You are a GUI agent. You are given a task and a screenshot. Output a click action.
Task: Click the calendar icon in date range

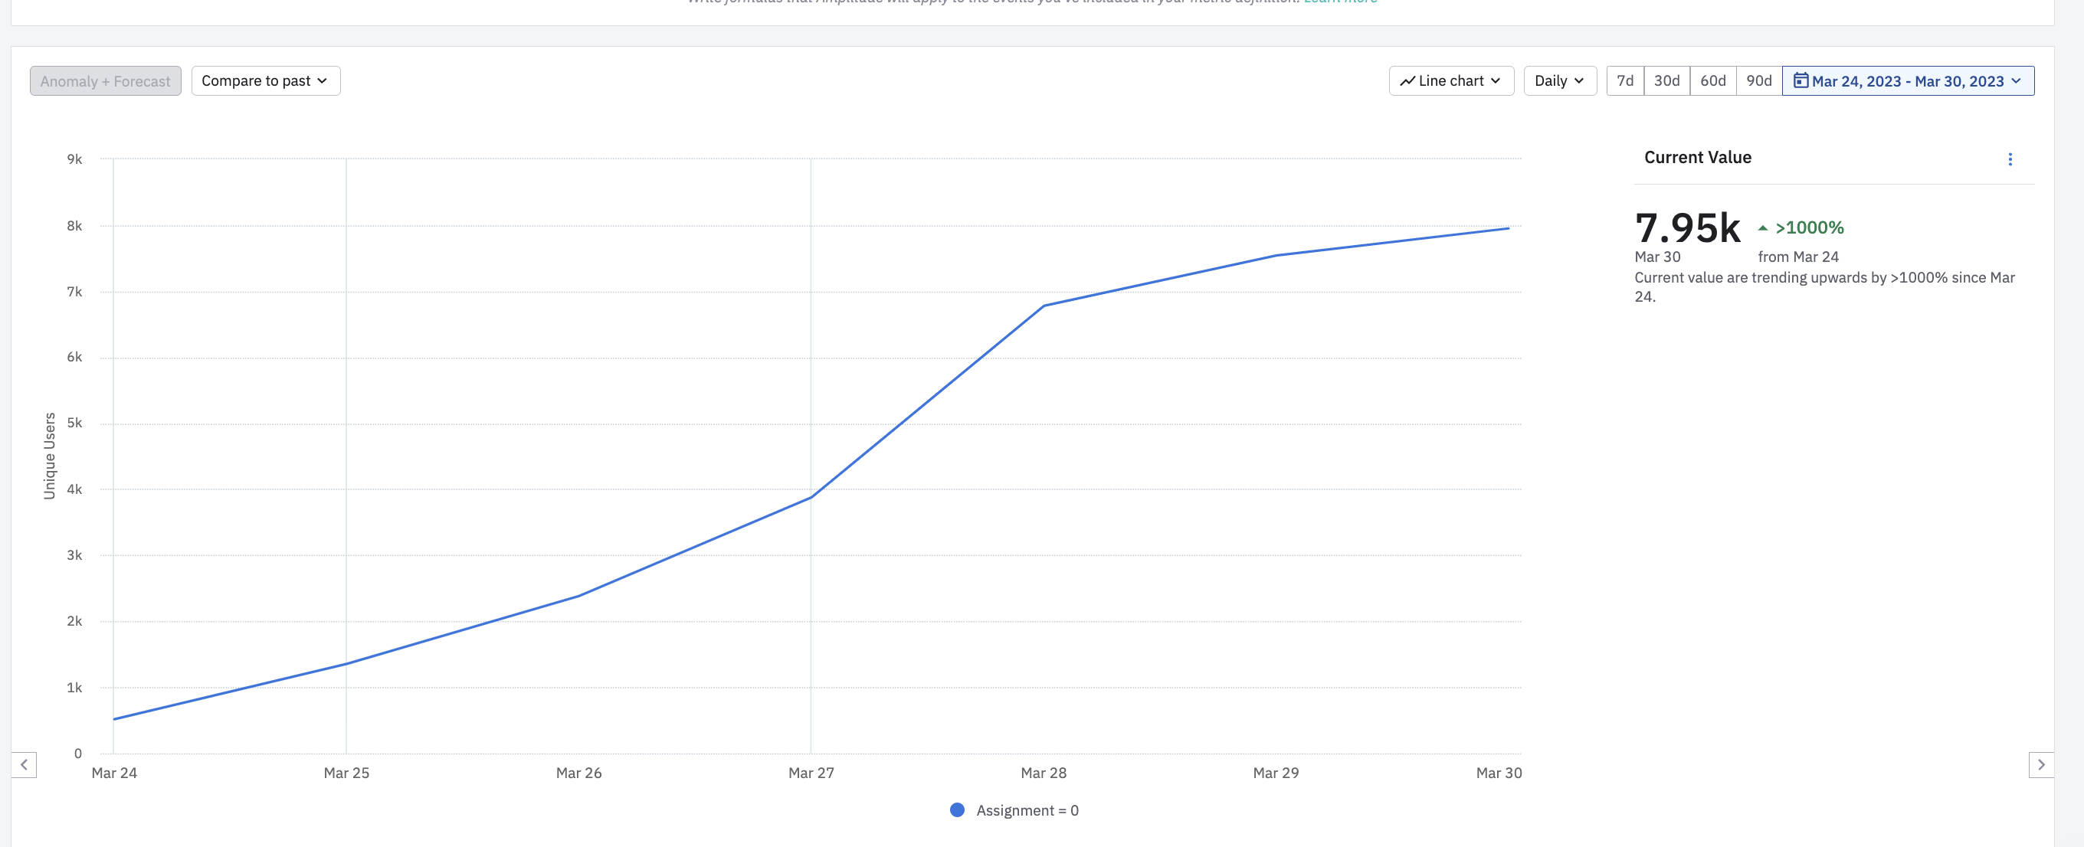1801,80
